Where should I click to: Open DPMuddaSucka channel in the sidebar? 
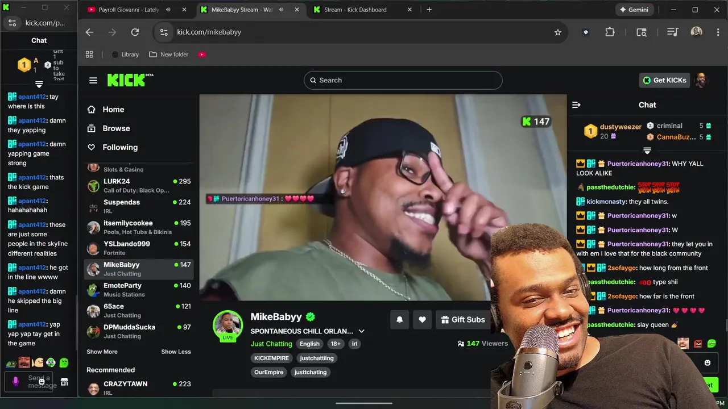[x=139, y=331]
